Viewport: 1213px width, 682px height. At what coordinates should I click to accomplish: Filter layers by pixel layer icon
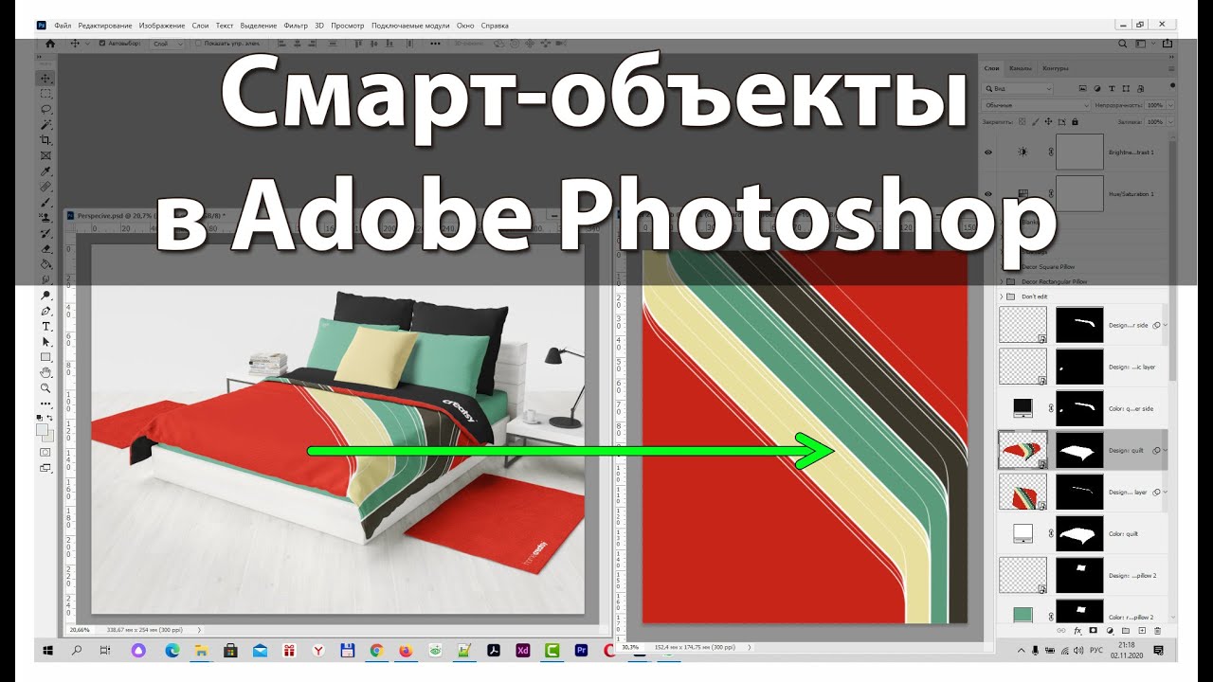pos(1083,89)
